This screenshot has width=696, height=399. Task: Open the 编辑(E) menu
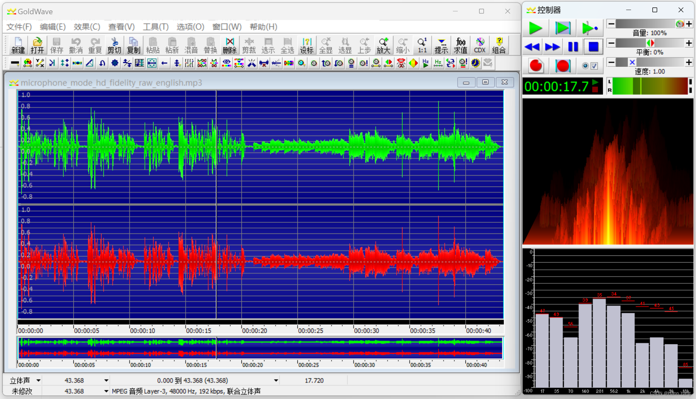53,27
